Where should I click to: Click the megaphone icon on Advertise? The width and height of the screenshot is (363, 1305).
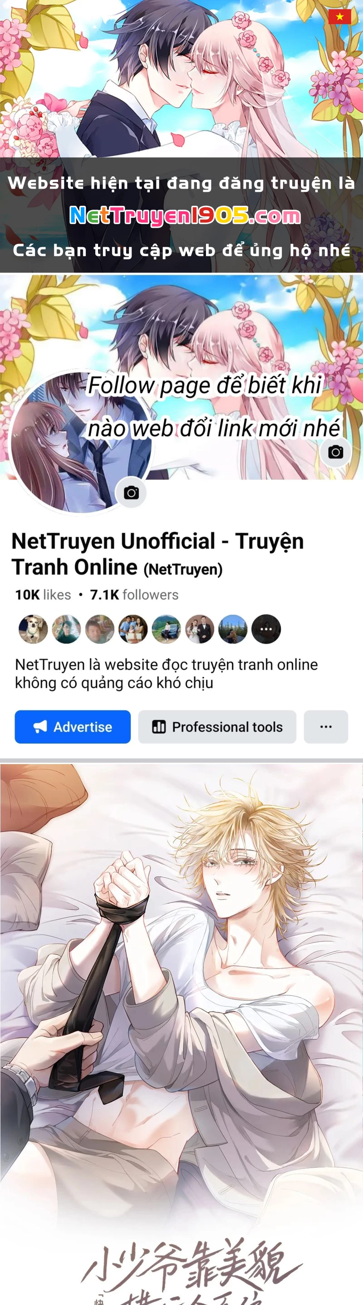(40, 727)
